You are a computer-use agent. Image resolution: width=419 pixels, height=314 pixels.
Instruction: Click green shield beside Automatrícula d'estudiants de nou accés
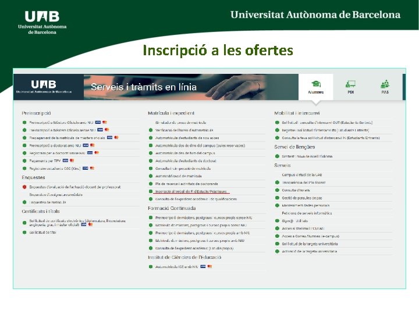point(151,138)
